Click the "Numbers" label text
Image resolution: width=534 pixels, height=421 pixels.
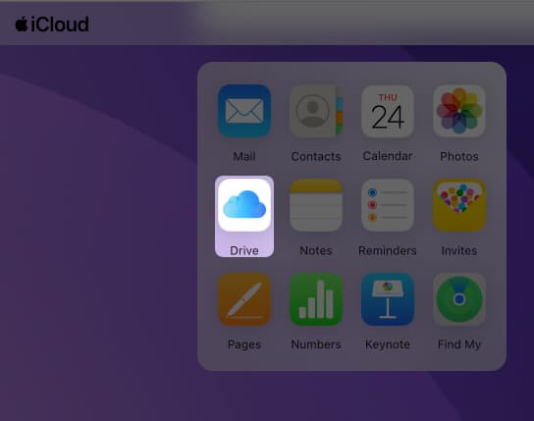tap(316, 344)
